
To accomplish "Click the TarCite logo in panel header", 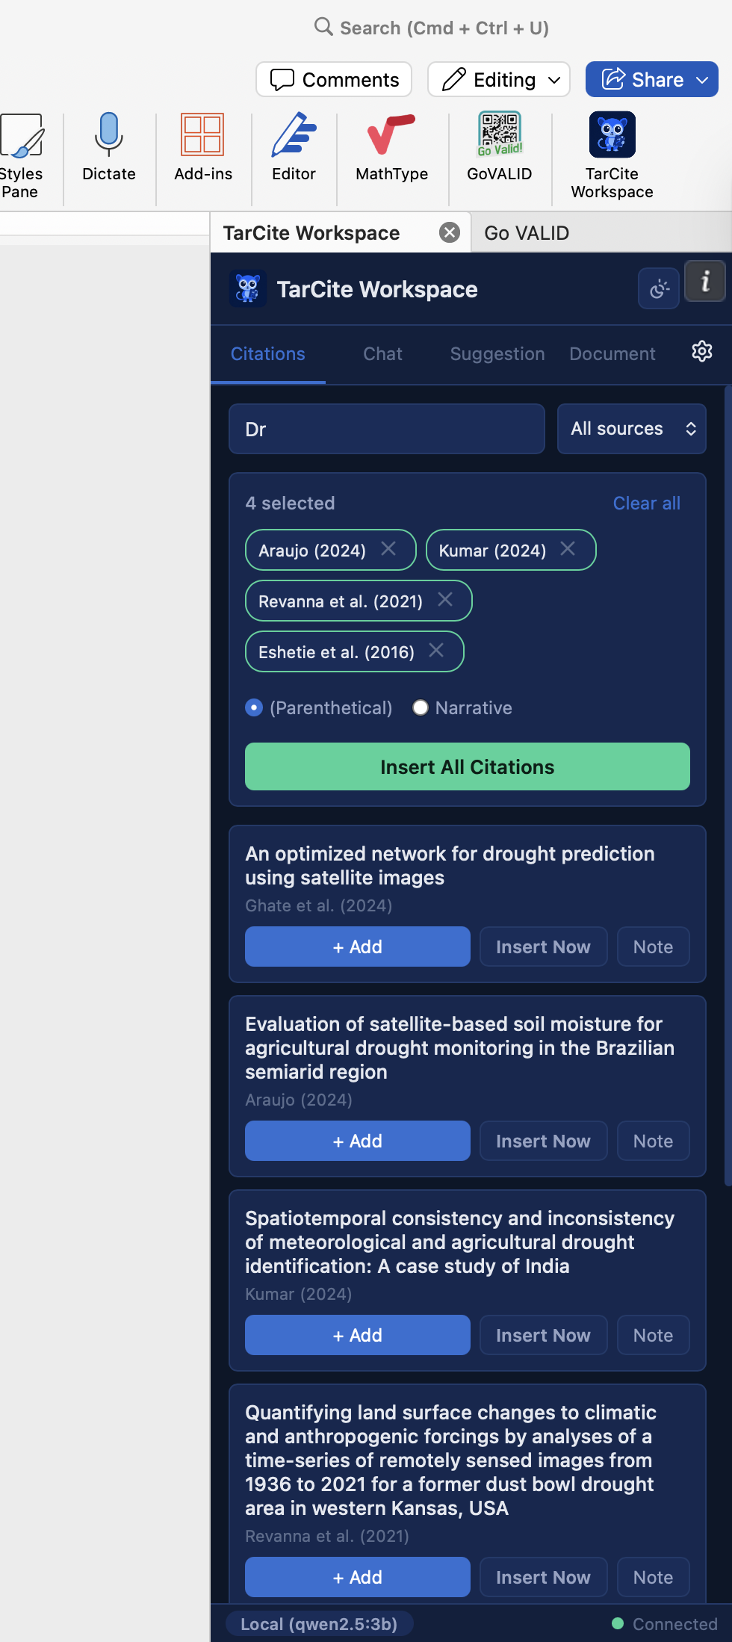I will pos(248,288).
